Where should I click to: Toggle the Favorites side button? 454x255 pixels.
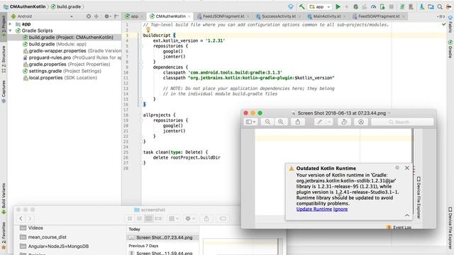click(x=4, y=235)
